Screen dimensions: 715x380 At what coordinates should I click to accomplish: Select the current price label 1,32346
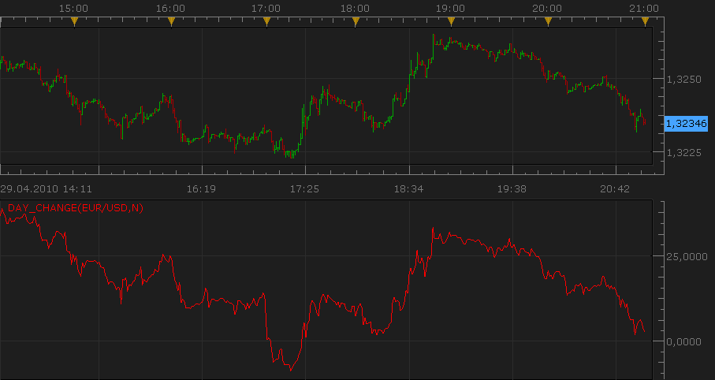click(x=686, y=123)
